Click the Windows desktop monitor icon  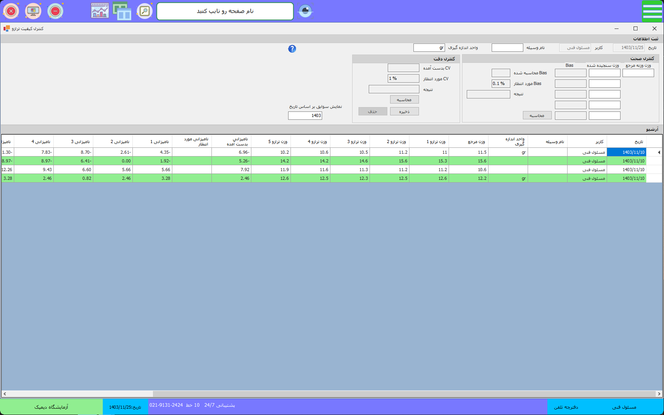pyautogui.click(x=33, y=11)
